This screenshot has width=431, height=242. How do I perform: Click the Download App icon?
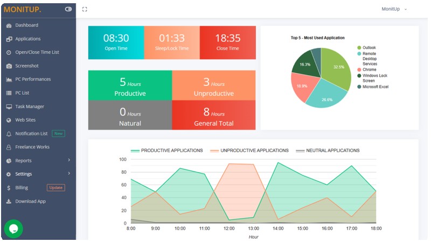coord(9,201)
